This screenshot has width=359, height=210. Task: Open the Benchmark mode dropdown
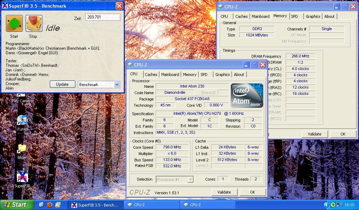coord(117,85)
